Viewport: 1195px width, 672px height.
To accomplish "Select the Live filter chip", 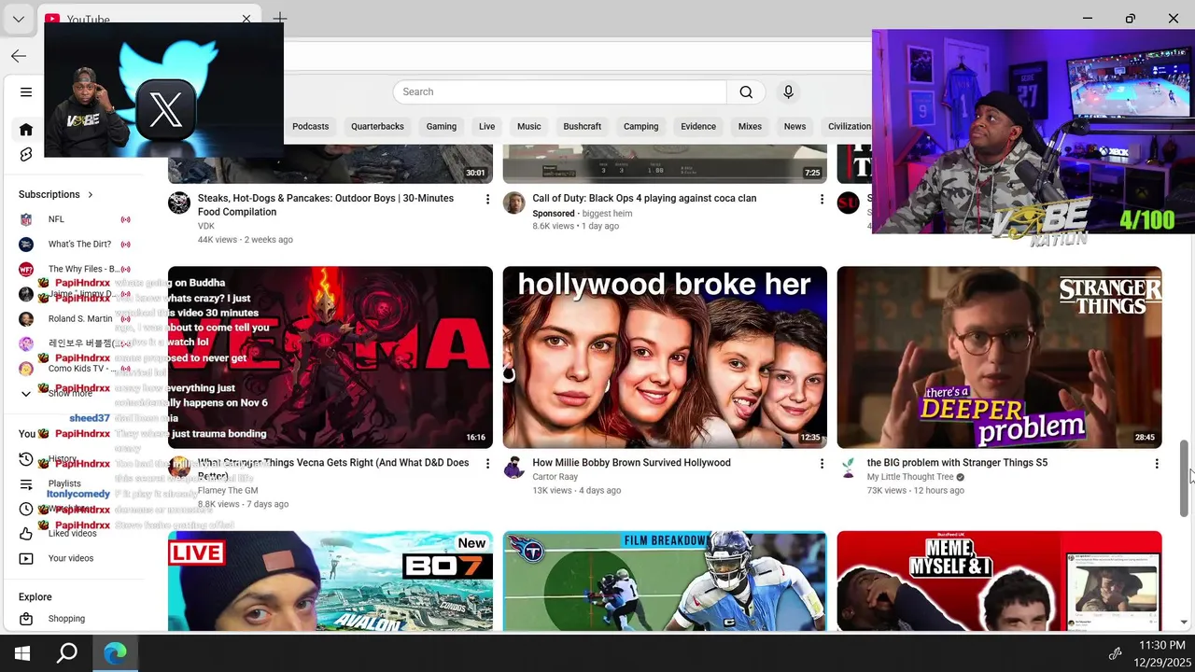I will 487,126.
